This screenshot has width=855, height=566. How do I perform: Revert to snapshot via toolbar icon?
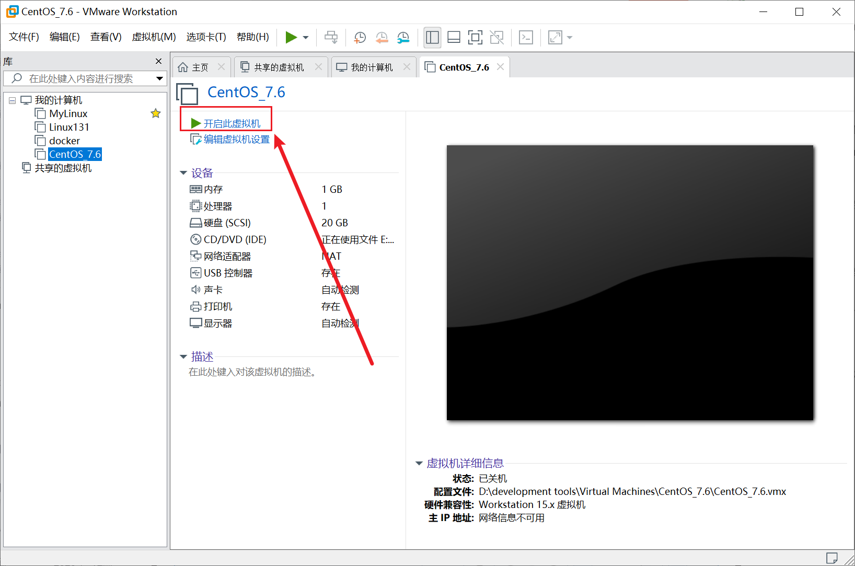coord(382,37)
